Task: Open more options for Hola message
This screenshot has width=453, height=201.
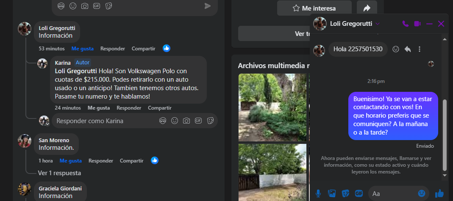Action: pyautogui.click(x=420, y=49)
